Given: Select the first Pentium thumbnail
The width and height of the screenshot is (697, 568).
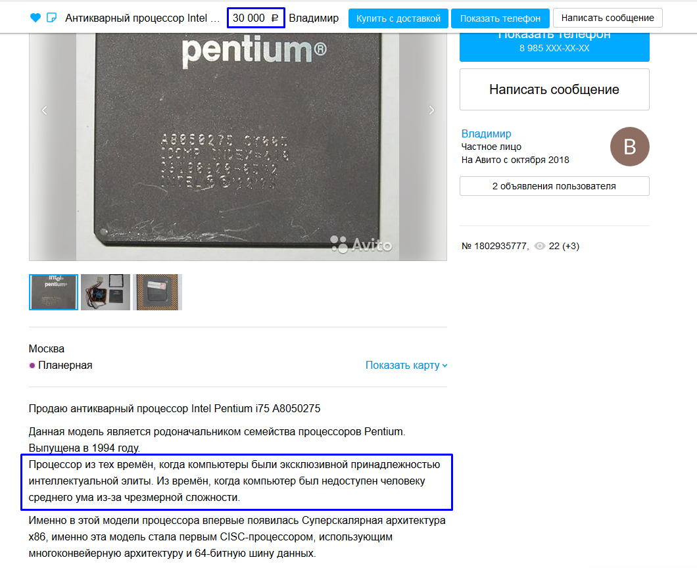Looking at the screenshot, I should coord(54,292).
